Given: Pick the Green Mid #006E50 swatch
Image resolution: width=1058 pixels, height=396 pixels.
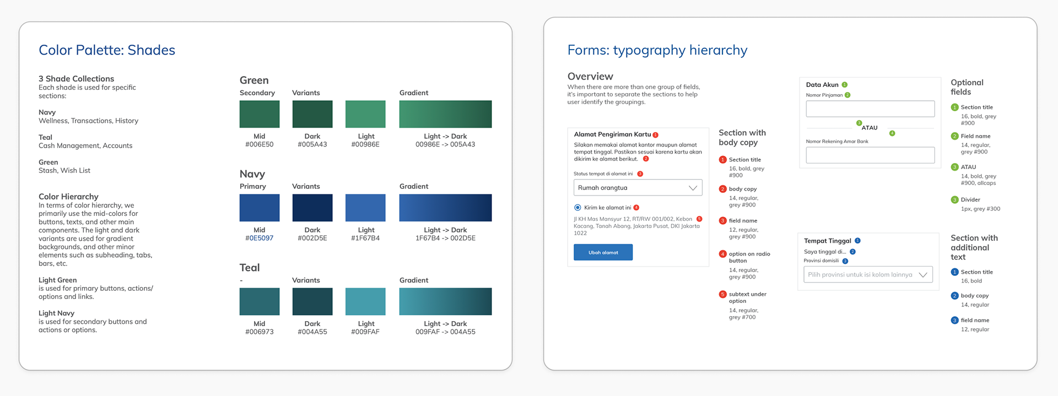Looking at the screenshot, I should coord(260,114).
